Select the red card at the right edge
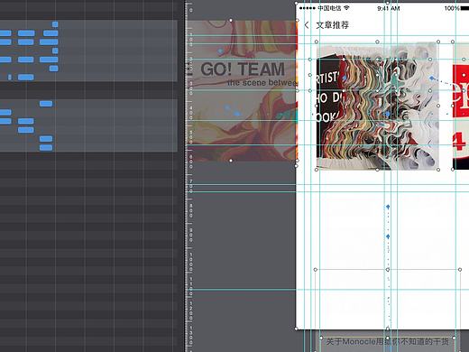The image size is (469, 352). point(461,106)
